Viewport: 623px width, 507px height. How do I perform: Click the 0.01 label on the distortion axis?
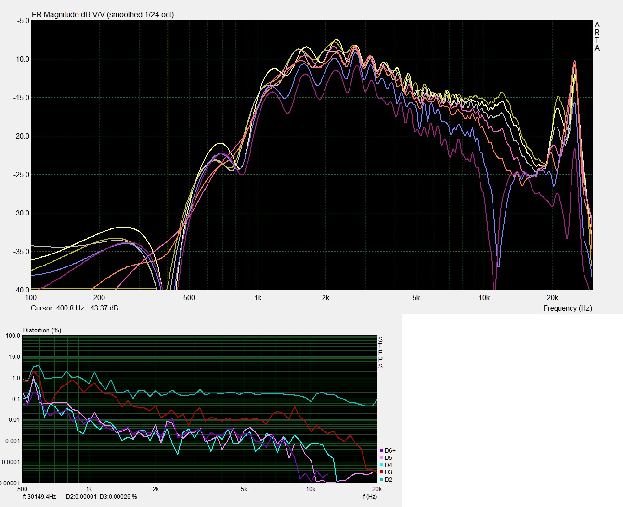14,420
